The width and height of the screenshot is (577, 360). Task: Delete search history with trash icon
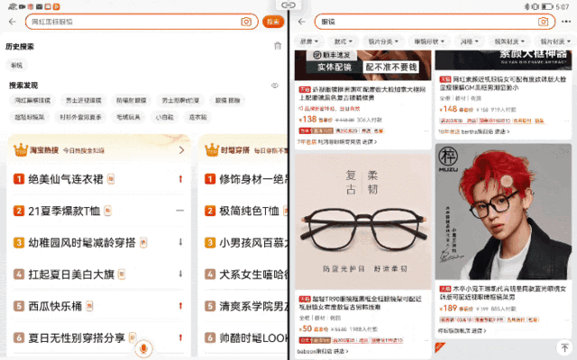pos(278,46)
